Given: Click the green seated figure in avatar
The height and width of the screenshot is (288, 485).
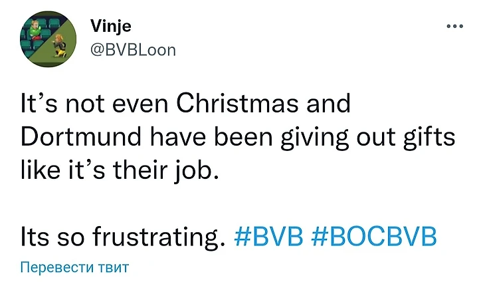Looking at the screenshot, I should pos(36,33).
